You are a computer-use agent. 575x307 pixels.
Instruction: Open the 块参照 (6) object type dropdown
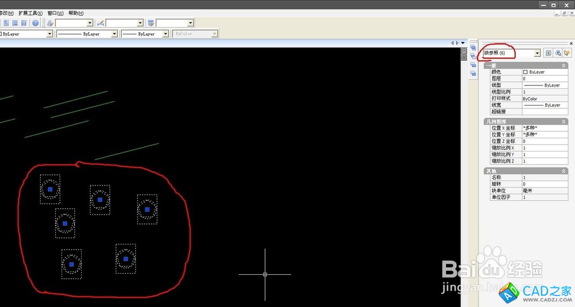[537, 53]
